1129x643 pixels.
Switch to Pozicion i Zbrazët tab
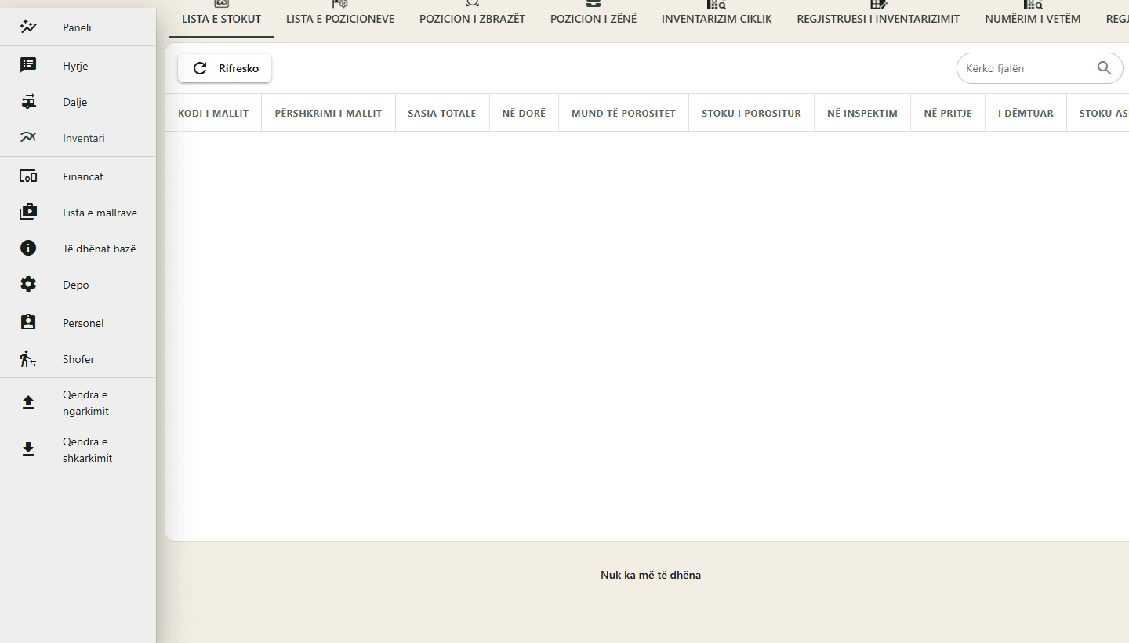473,19
